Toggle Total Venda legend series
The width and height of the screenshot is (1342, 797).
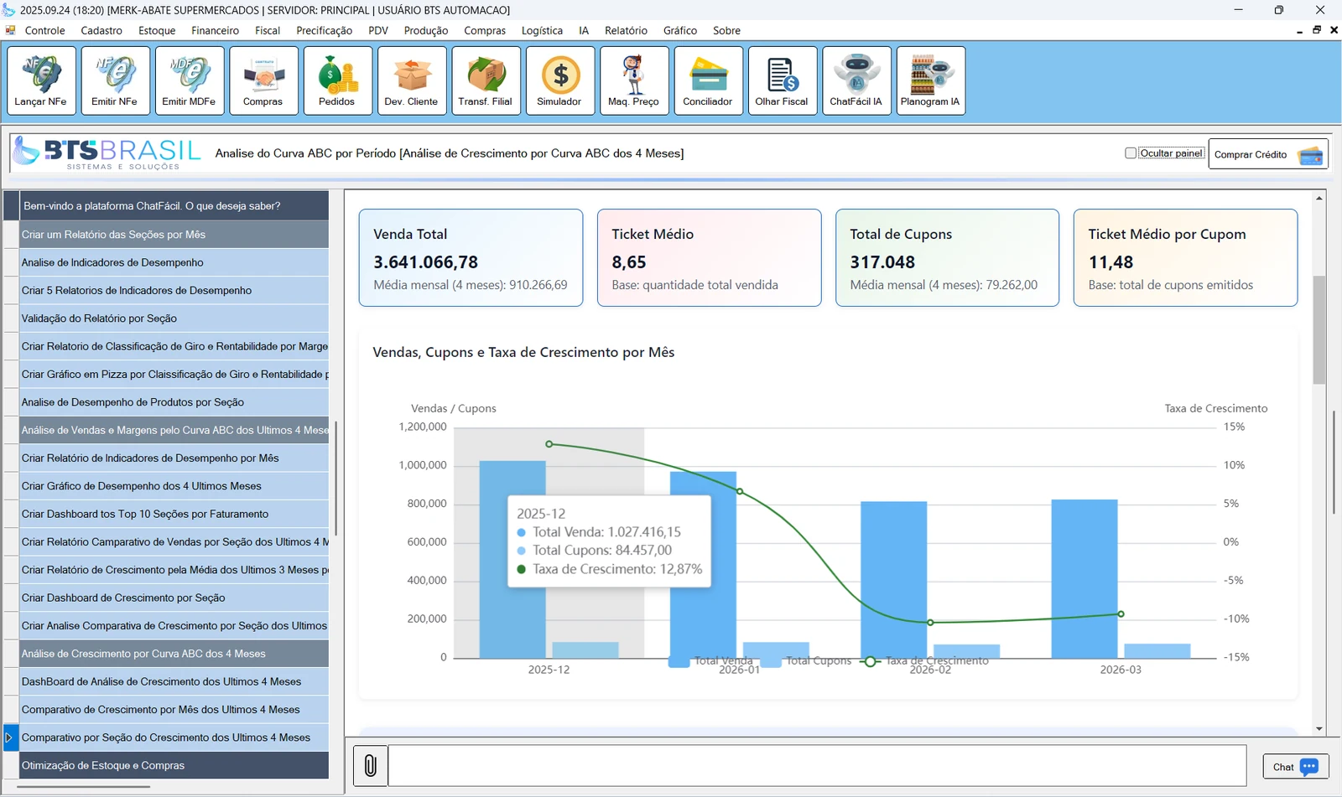point(710,660)
